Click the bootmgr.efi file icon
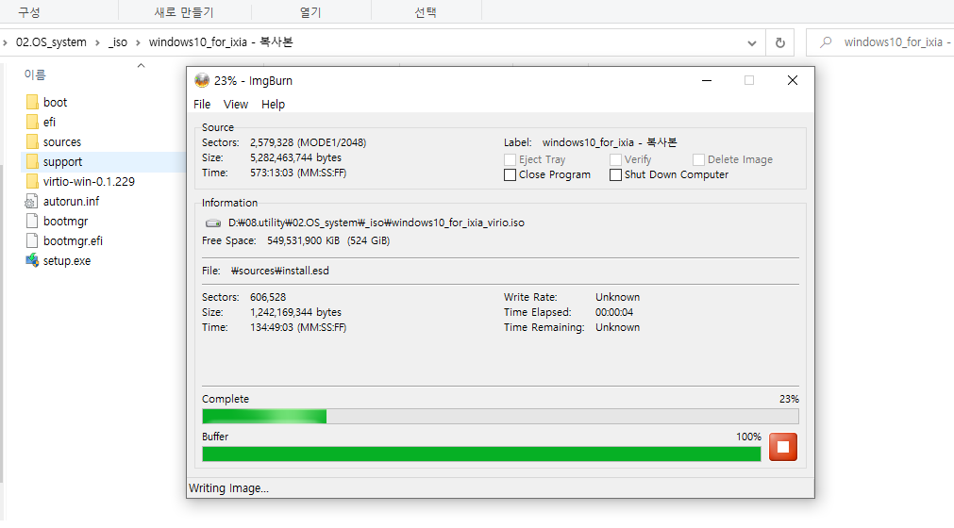Image resolution: width=954 pixels, height=528 pixels. pos(32,240)
